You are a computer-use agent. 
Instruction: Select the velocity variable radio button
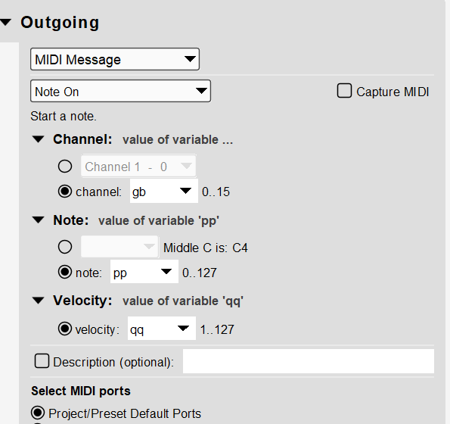(65, 329)
